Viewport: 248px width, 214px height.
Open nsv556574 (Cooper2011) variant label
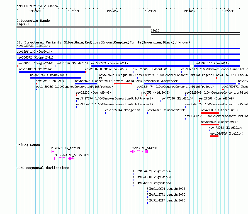[110, 64]
